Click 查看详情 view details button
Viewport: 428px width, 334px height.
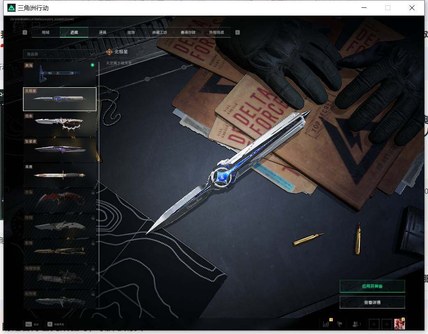pyautogui.click(x=372, y=302)
